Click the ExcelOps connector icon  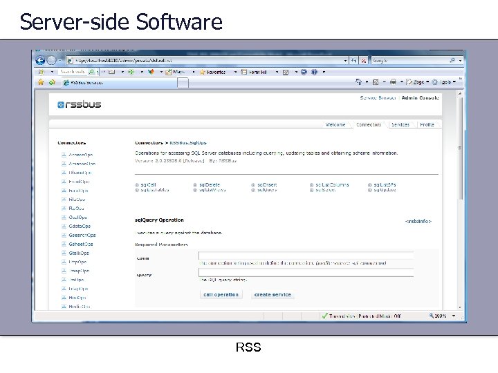click(64, 182)
